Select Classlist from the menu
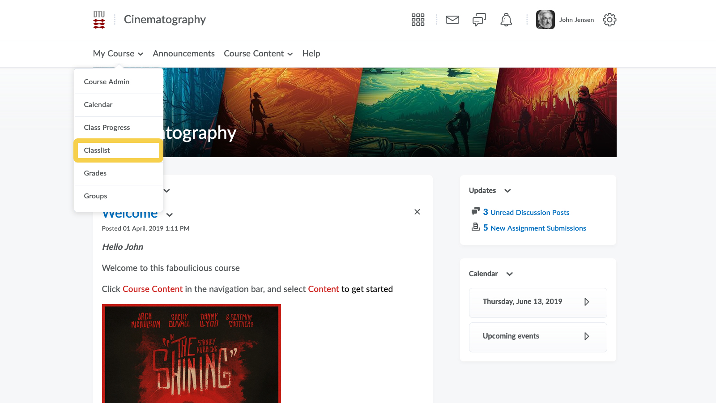This screenshot has width=716, height=403. pos(97,150)
